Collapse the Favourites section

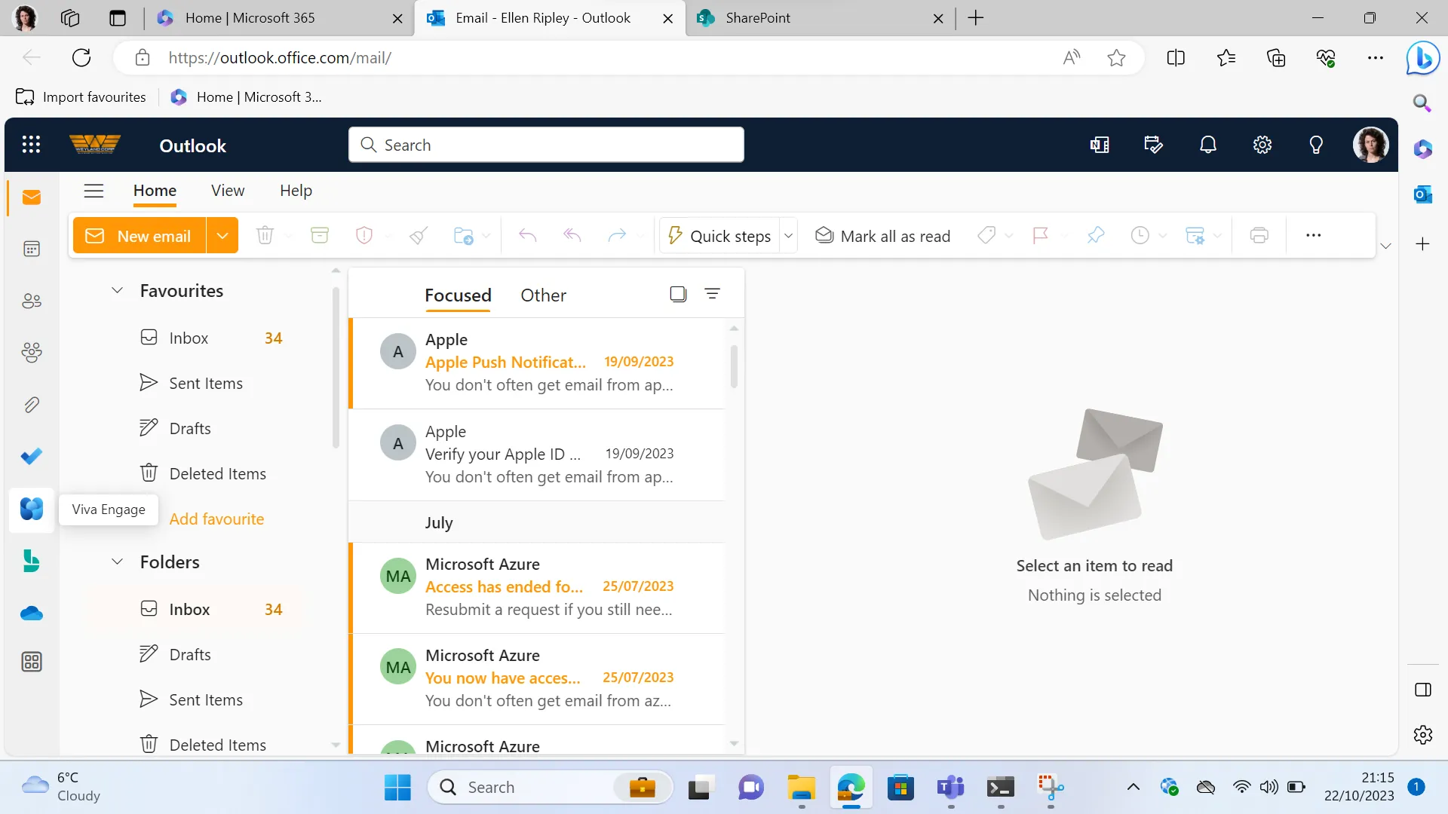click(117, 291)
